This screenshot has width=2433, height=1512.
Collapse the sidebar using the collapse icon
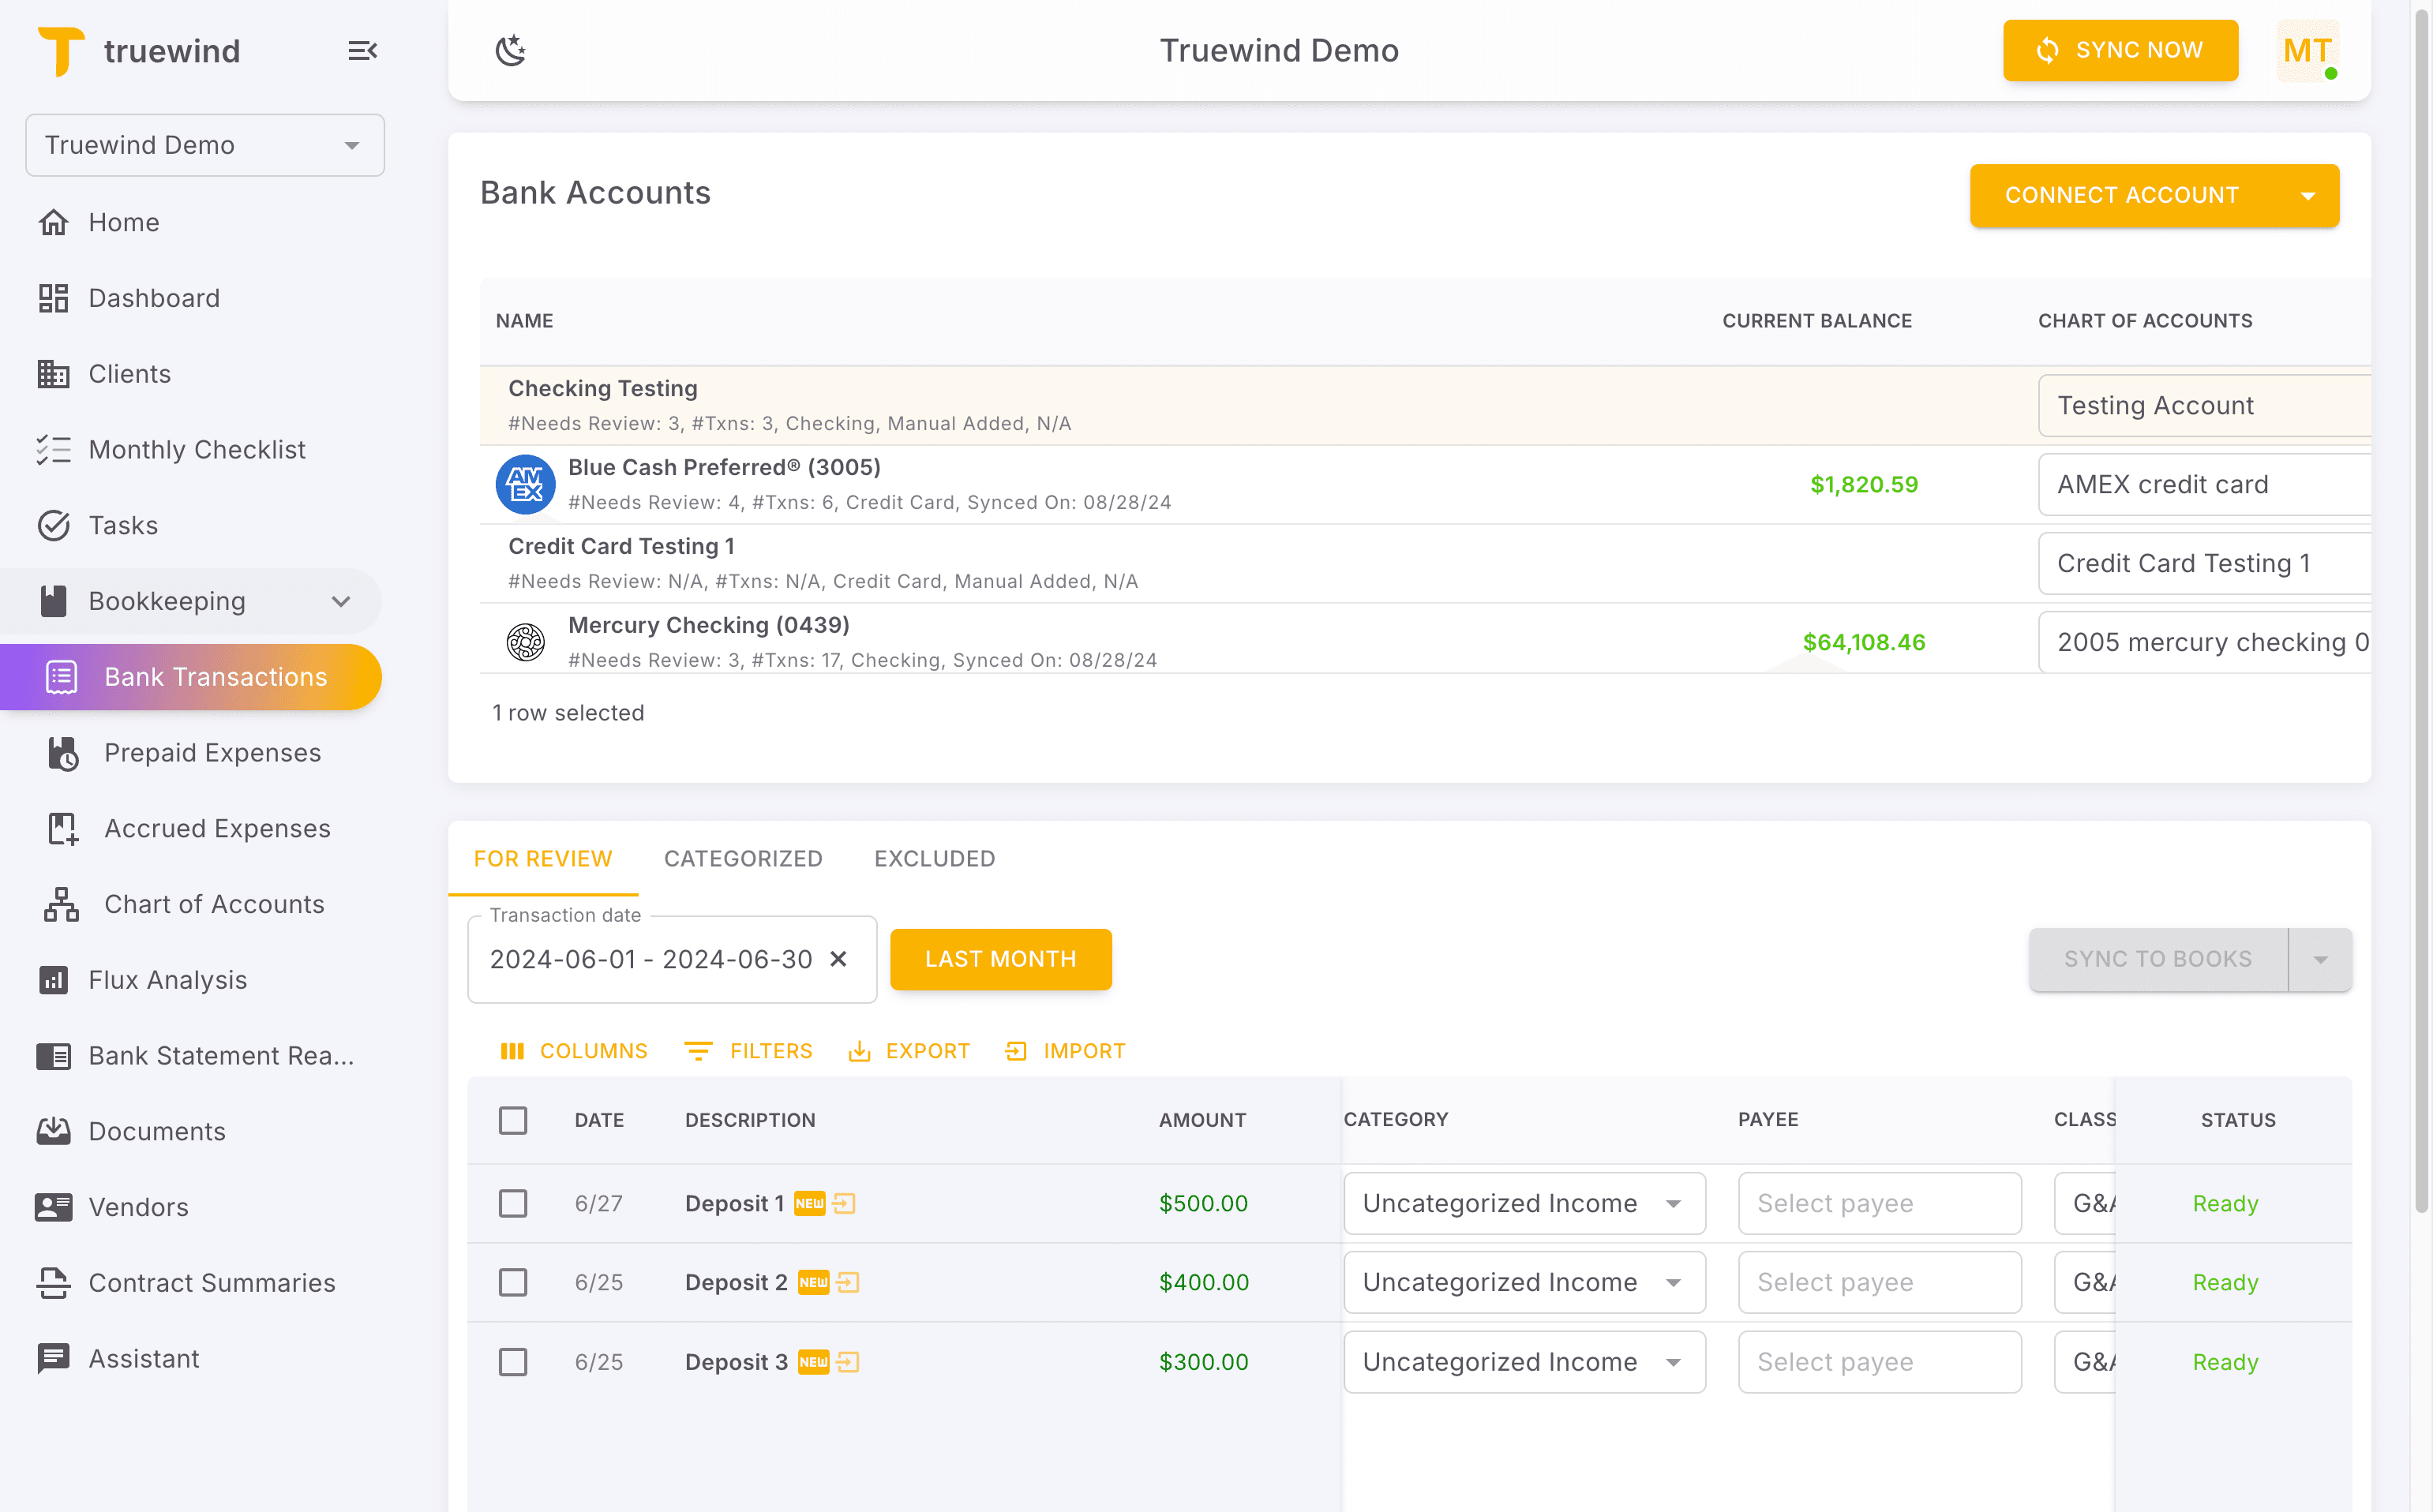coord(362,50)
